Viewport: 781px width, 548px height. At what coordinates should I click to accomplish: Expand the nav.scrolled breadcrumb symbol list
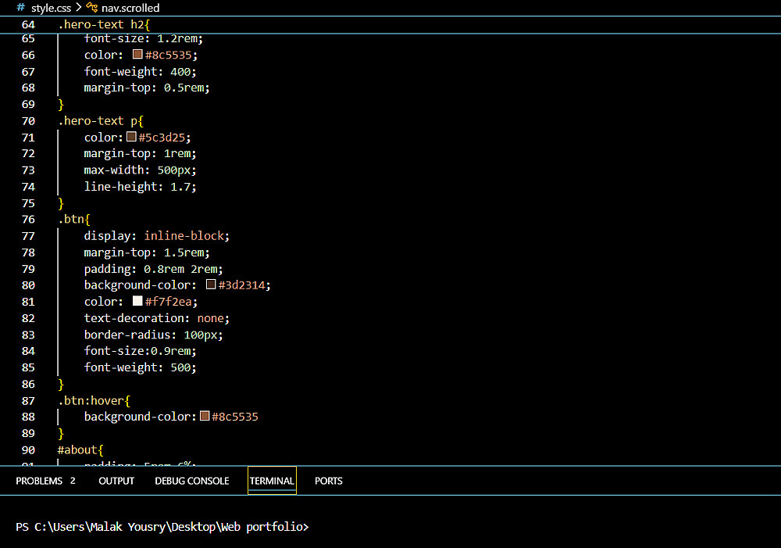pyautogui.click(x=130, y=8)
